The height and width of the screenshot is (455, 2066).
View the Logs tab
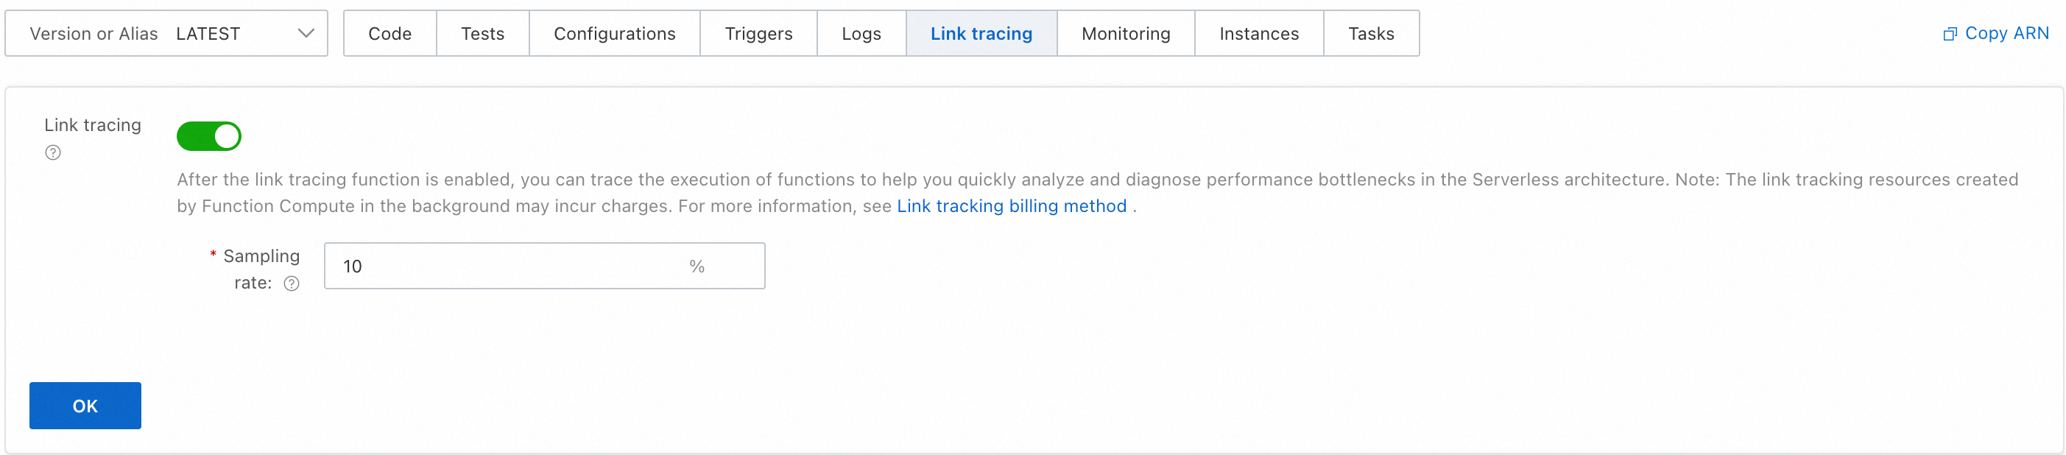pyautogui.click(x=861, y=34)
